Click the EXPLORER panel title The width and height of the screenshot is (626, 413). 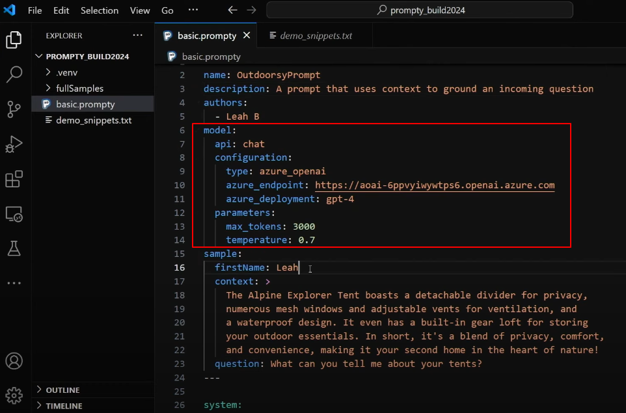[x=64, y=36]
